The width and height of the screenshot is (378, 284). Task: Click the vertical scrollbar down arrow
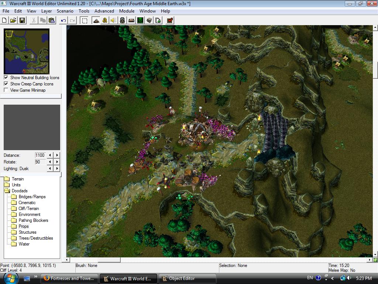click(375, 254)
